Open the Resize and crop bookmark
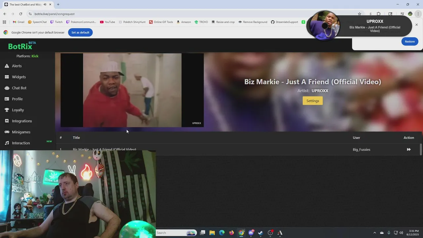Image resolution: width=423 pixels, height=238 pixels. [223, 22]
